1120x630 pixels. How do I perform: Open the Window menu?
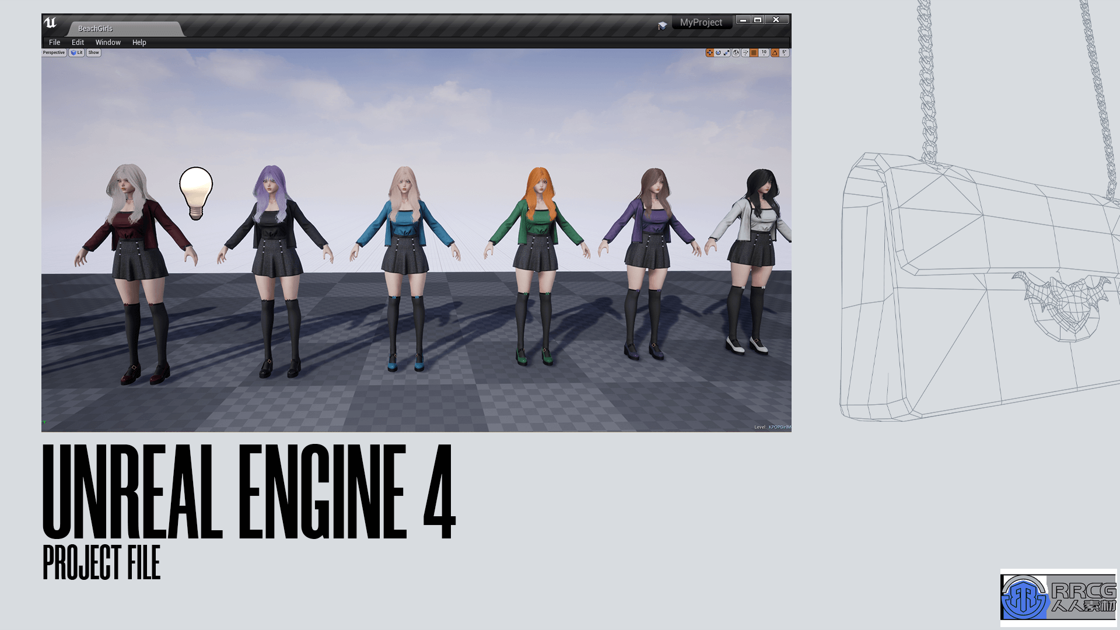click(x=108, y=43)
